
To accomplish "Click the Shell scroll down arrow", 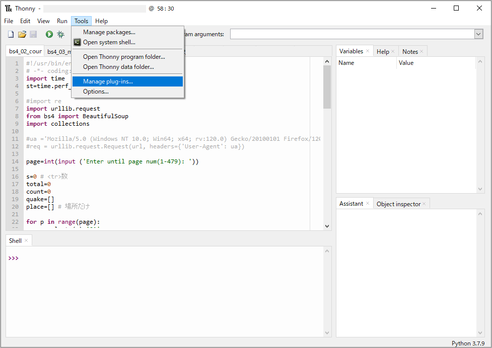I will pos(327,332).
